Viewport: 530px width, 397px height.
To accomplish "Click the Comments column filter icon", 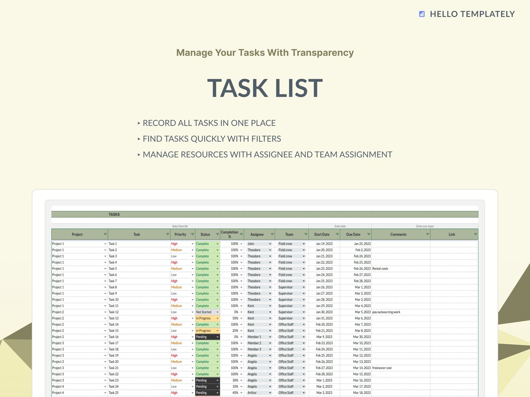I will click(427, 234).
